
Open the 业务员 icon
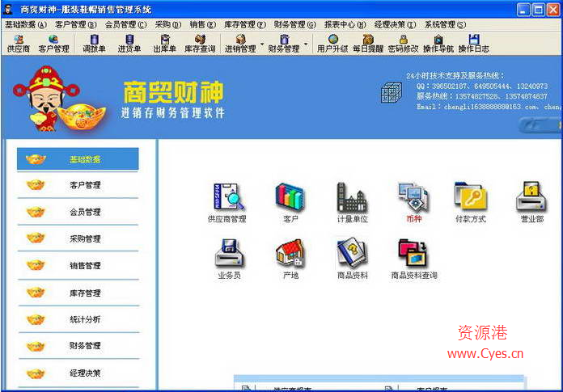pos(229,259)
